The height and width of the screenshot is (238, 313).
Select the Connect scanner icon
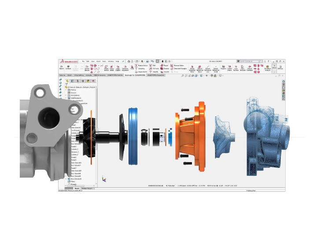[x=68, y=67]
